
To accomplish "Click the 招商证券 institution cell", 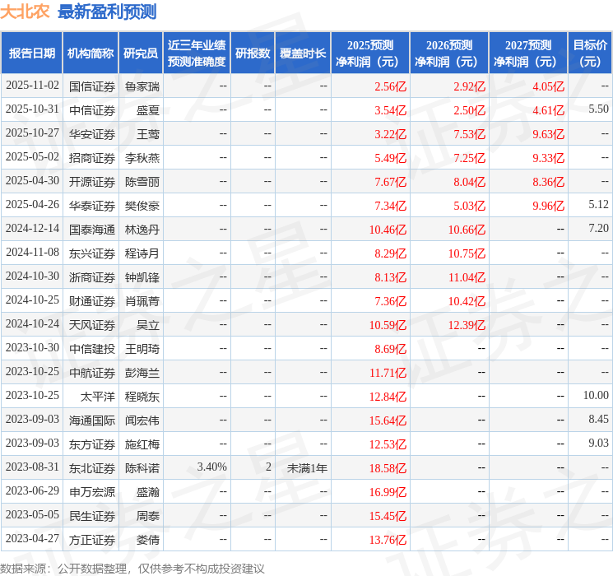I will 92,158.
